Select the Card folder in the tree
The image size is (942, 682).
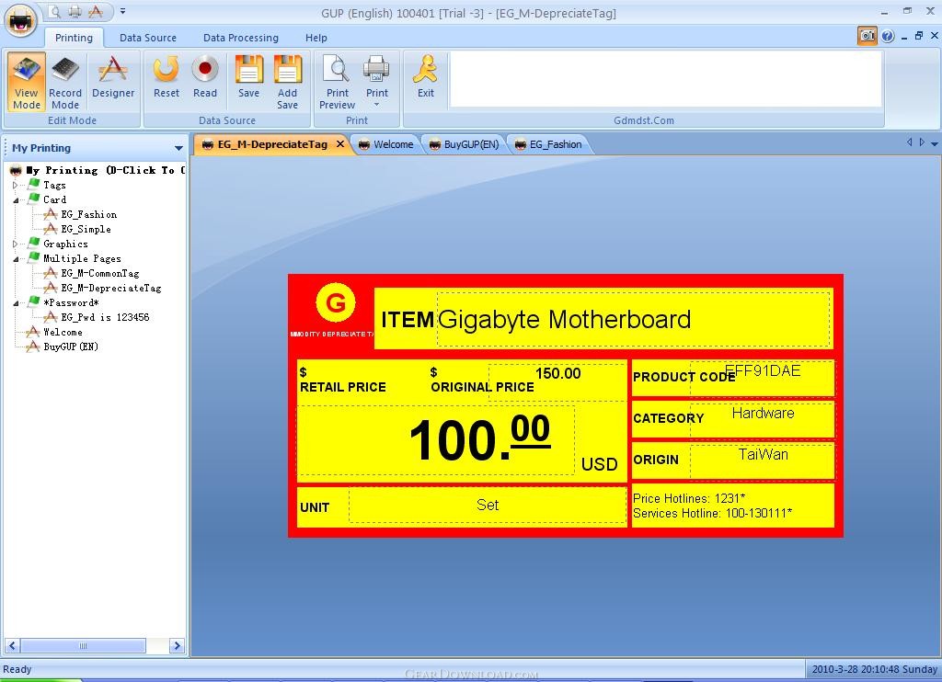point(54,200)
